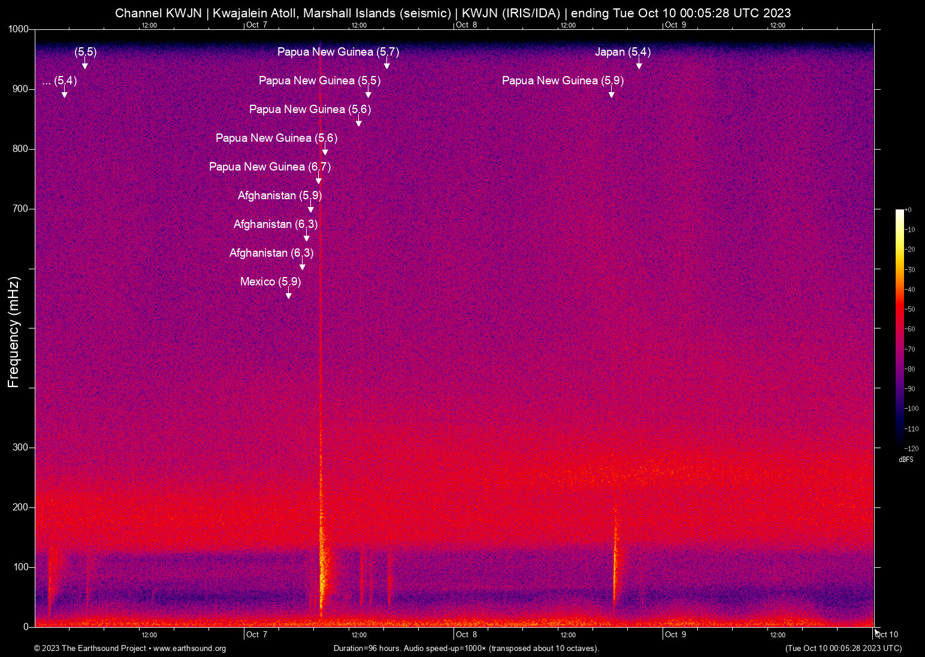
Task: Click the copyright 2023 The Earthsound Project text
Action: tap(90, 649)
